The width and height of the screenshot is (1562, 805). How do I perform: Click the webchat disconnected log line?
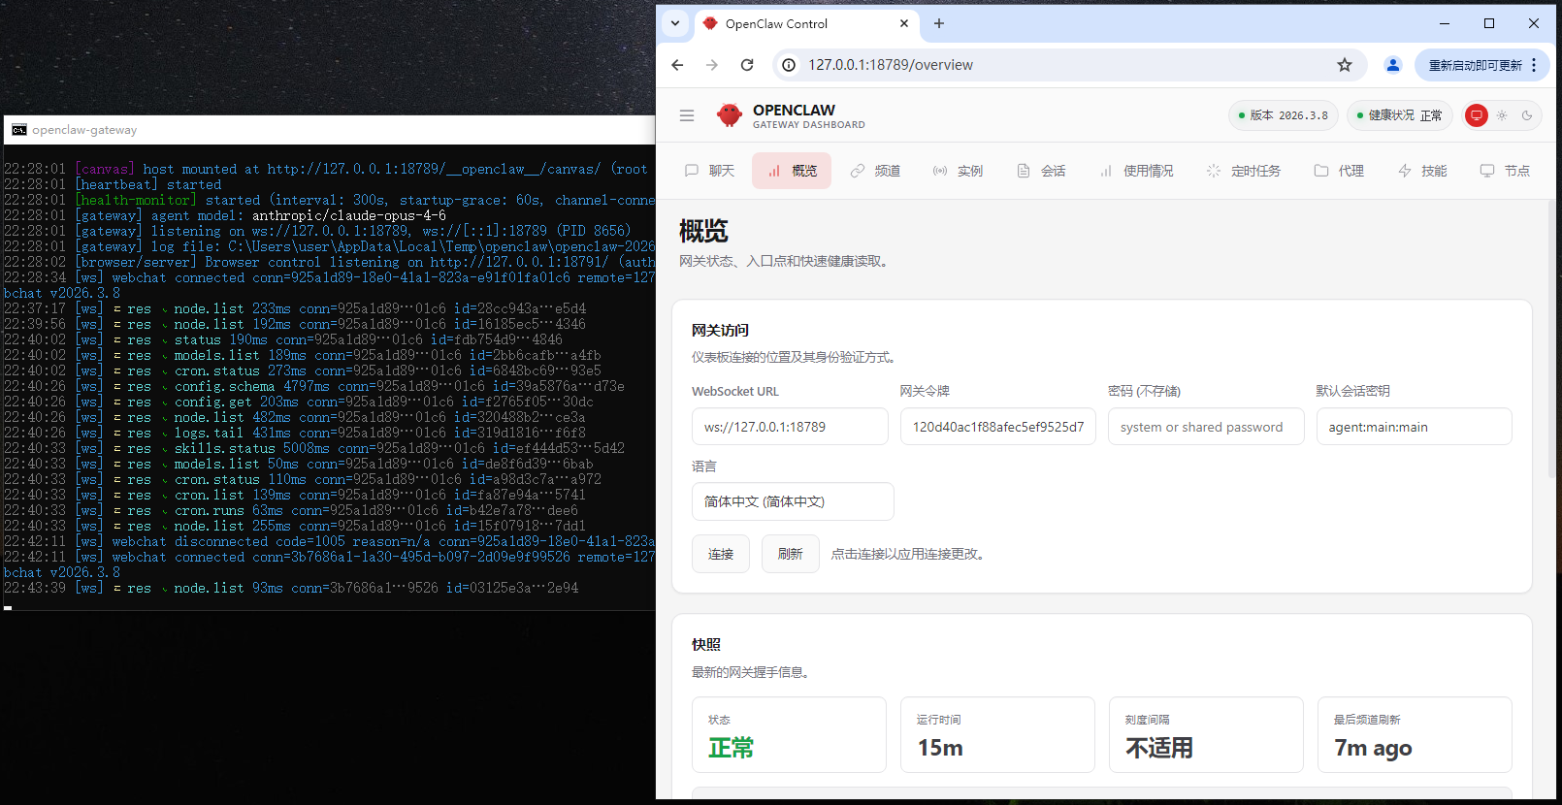tap(329, 541)
